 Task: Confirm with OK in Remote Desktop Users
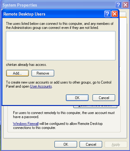click(x=77, y=98)
